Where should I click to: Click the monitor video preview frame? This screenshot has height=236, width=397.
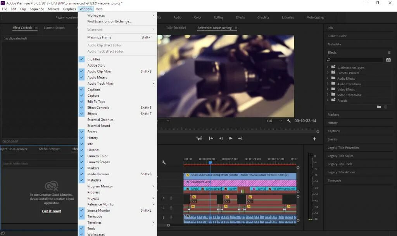point(226,76)
